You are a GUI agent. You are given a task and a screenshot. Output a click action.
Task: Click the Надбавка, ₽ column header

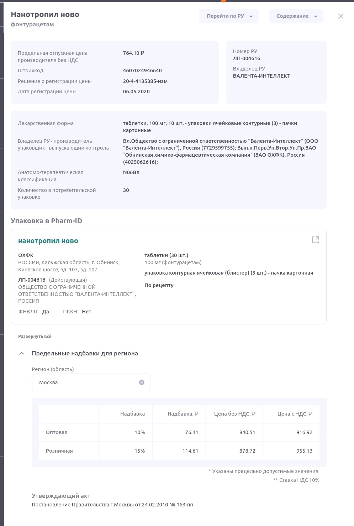tap(183, 414)
